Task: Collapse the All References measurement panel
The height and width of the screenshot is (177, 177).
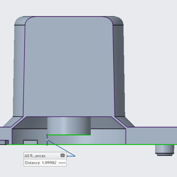Action: pos(63,156)
